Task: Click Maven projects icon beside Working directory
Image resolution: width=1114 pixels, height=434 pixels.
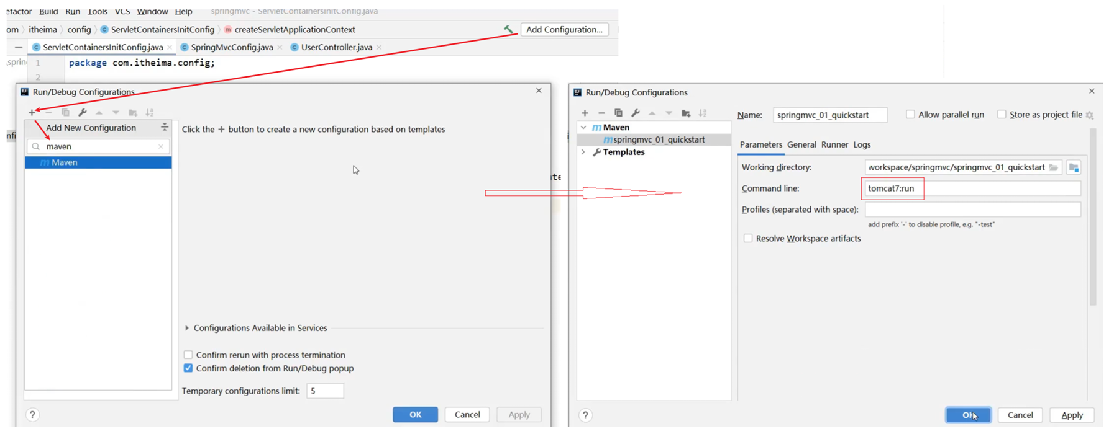Action: 1074,167
